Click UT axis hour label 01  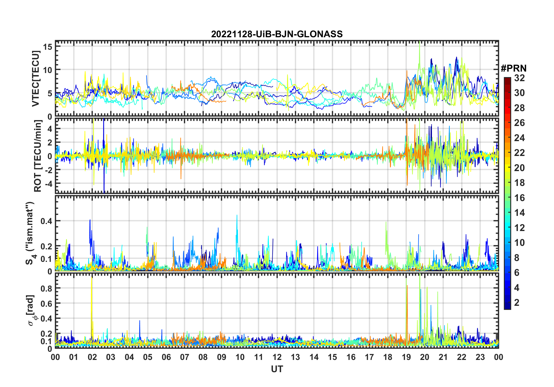click(74, 357)
